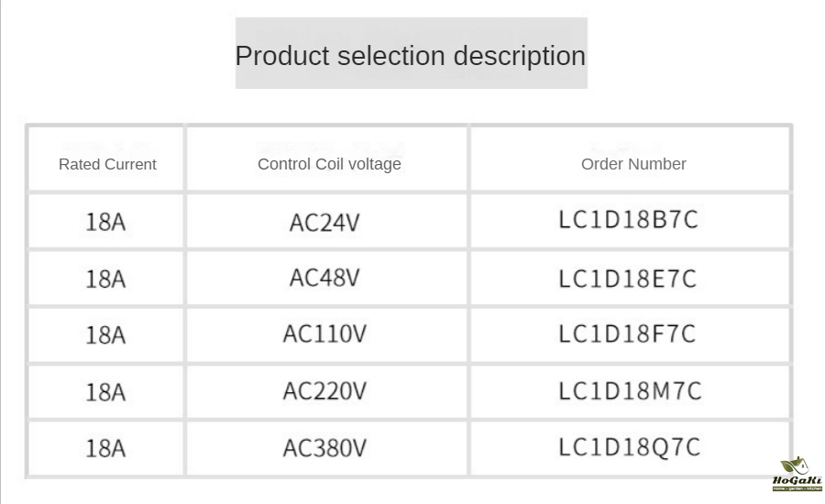
Task: Select the Order Number column header
Action: pos(633,164)
